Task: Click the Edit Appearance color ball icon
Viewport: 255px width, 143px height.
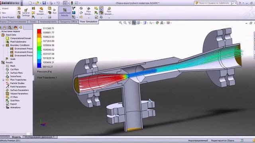Action: [157, 23]
